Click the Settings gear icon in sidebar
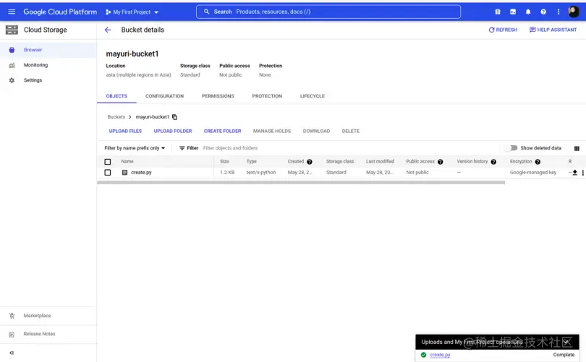Screen dimensions: 586x362 point(12,80)
